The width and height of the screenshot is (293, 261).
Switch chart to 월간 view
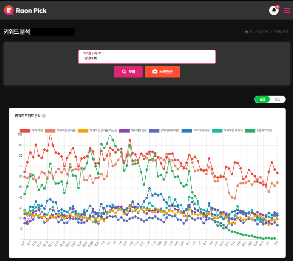278,99
